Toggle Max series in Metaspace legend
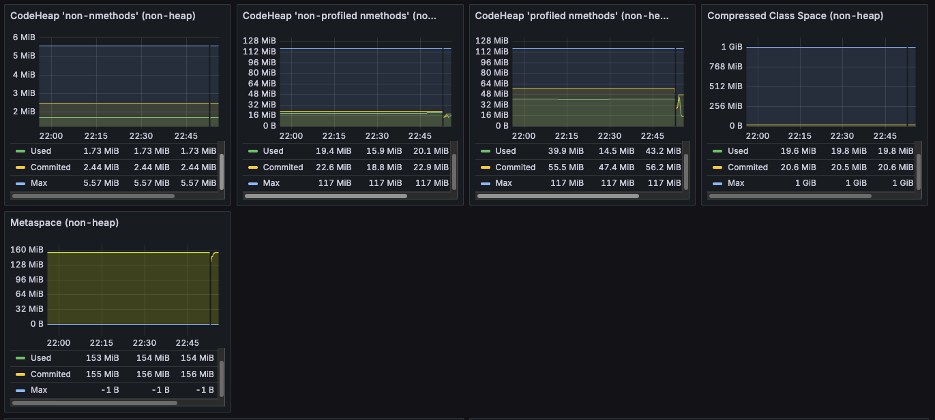 click(39, 389)
